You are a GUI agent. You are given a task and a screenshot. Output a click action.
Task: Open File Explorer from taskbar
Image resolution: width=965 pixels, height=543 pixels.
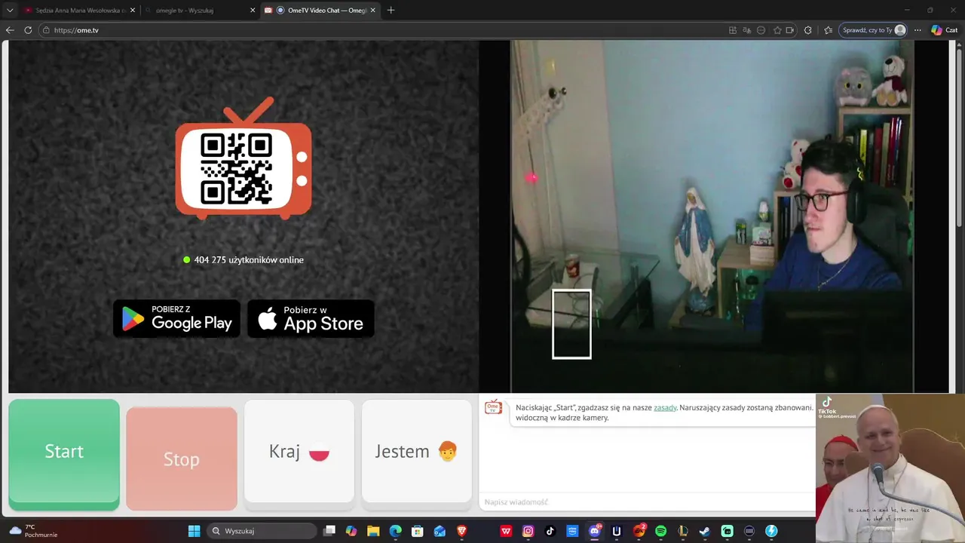373,531
